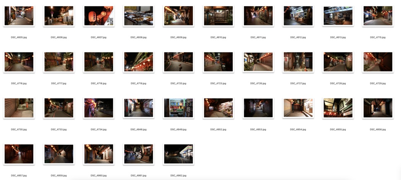This screenshot has height=180, width=401.
Task: Click the file name label DSC_4613.jpg
Action: 338,37
